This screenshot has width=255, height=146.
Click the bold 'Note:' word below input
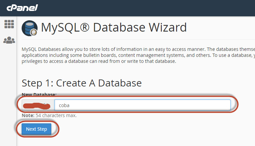(x=28, y=115)
